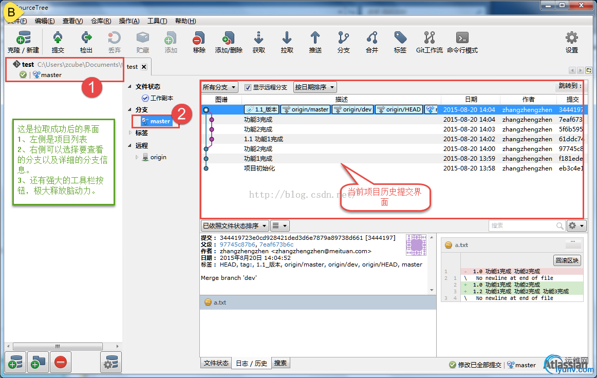The image size is (597, 378).
Task: Open the diff options gear dropdown
Action: coord(576,226)
